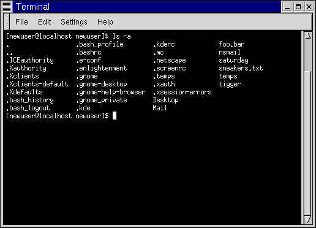
Task: Open the File menu
Action: (x=21, y=22)
